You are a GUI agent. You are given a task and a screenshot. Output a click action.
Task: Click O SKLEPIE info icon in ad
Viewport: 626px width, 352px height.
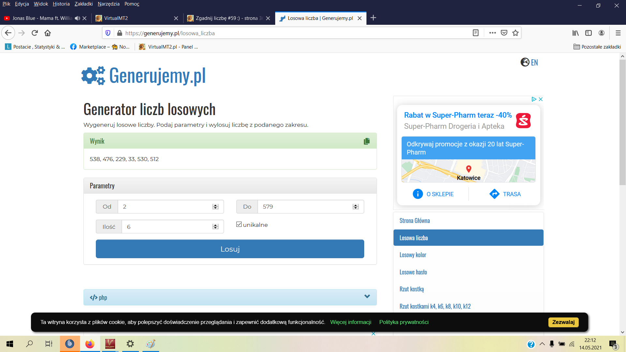pos(418,194)
